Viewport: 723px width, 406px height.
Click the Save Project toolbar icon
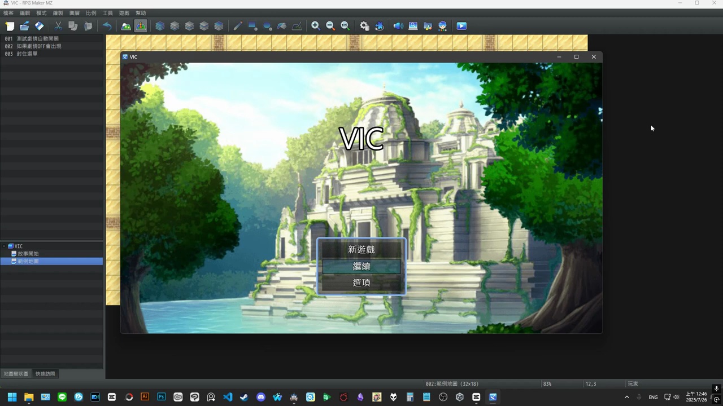pyautogui.click(x=39, y=26)
